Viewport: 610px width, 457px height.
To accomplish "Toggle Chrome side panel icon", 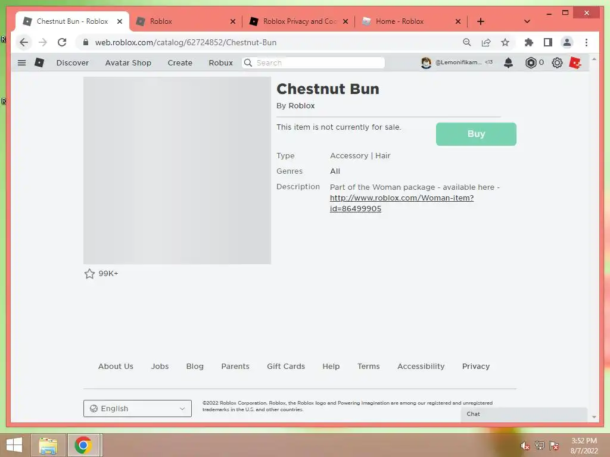I will pos(548,42).
